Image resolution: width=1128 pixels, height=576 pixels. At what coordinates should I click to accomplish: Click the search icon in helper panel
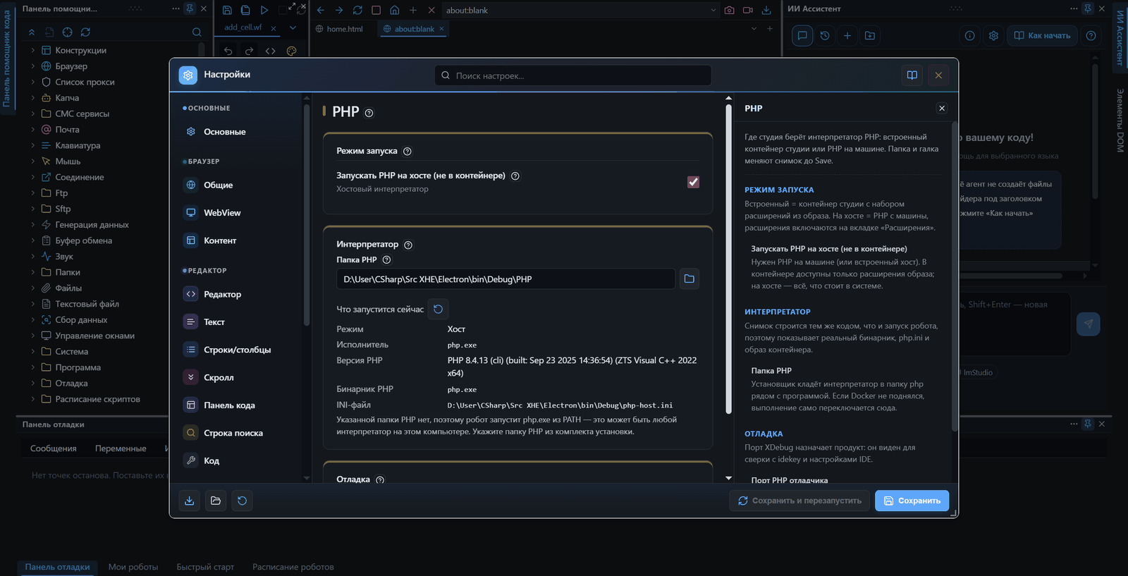(197, 32)
